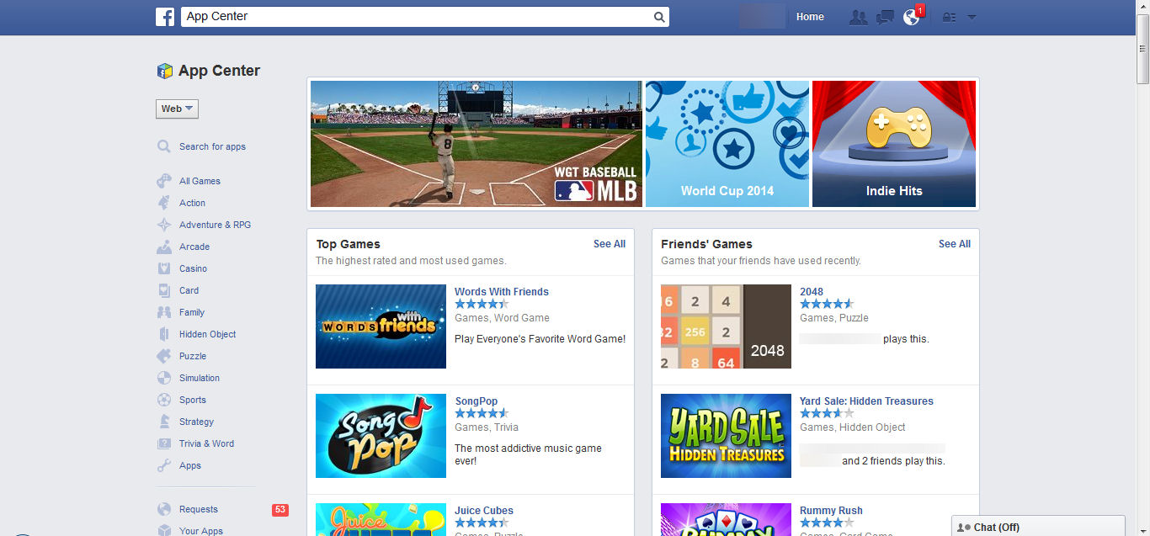1150x536 pixels.
Task: Select the Casino category link
Action: coord(193,268)
